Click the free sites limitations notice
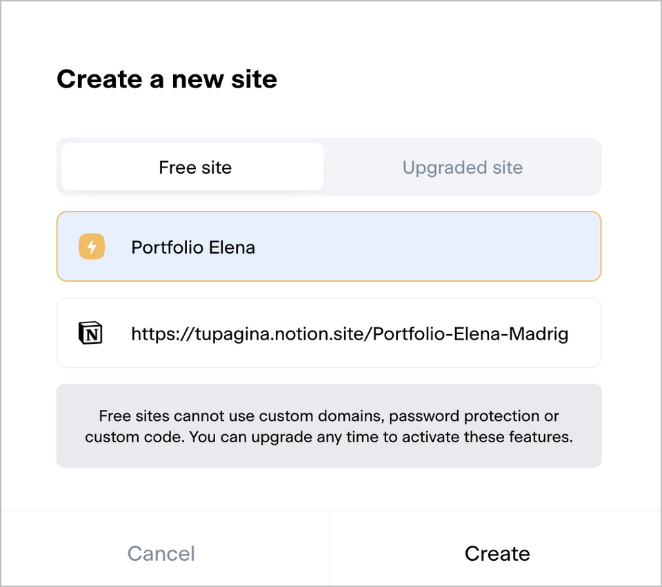This screenshot has height=587, width=662. click(x=328, y=426)
